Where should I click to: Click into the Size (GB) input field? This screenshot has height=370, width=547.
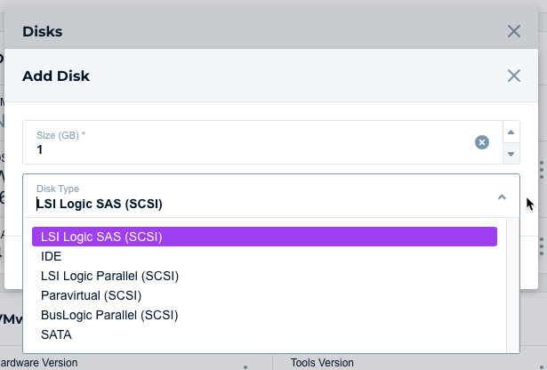249,149
